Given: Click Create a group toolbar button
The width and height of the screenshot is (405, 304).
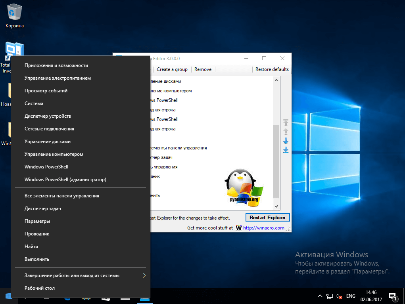Looking at the screenshot, I should pos(172,69).
